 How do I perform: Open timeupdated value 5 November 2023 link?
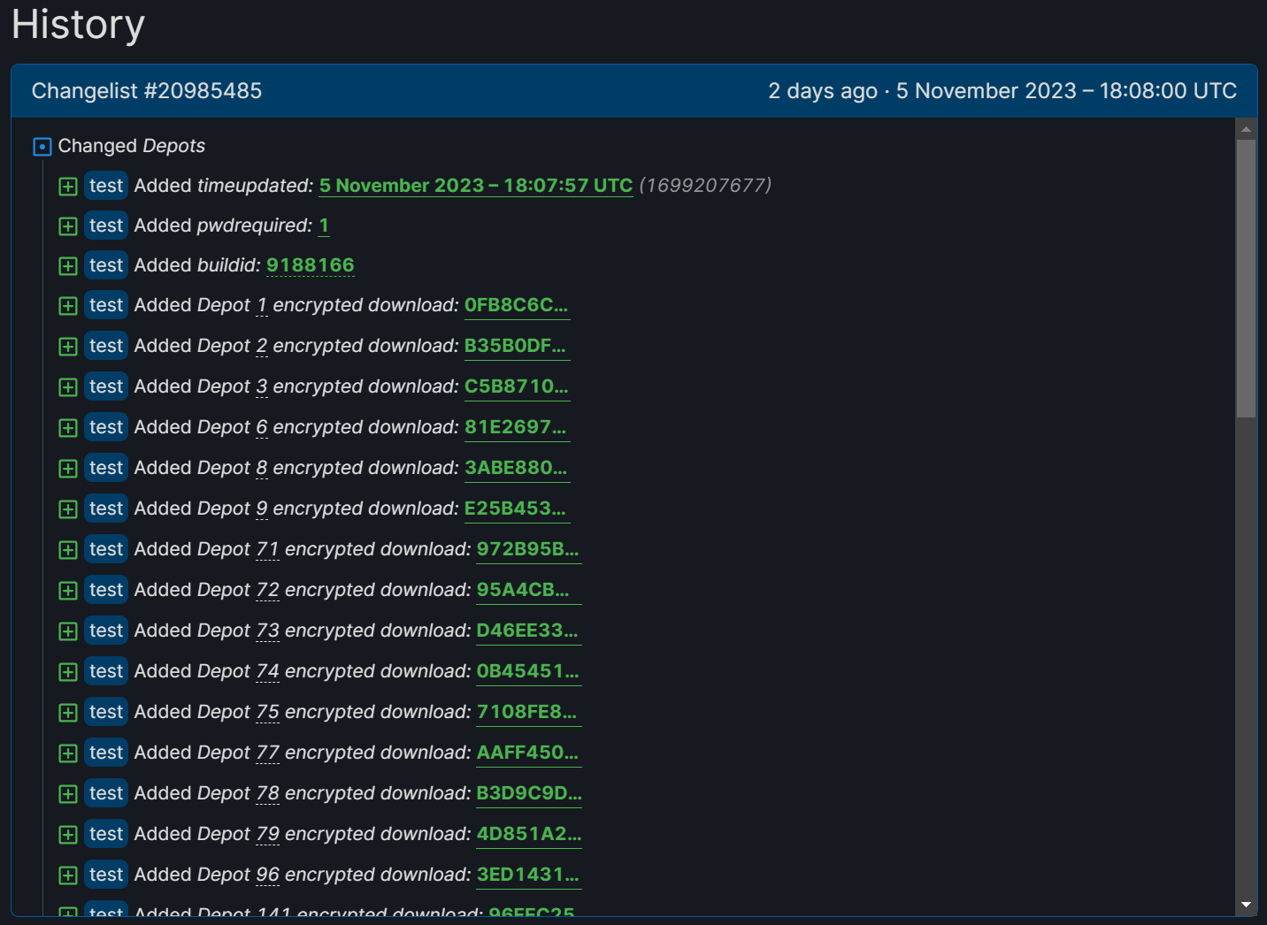coord(476,186)
